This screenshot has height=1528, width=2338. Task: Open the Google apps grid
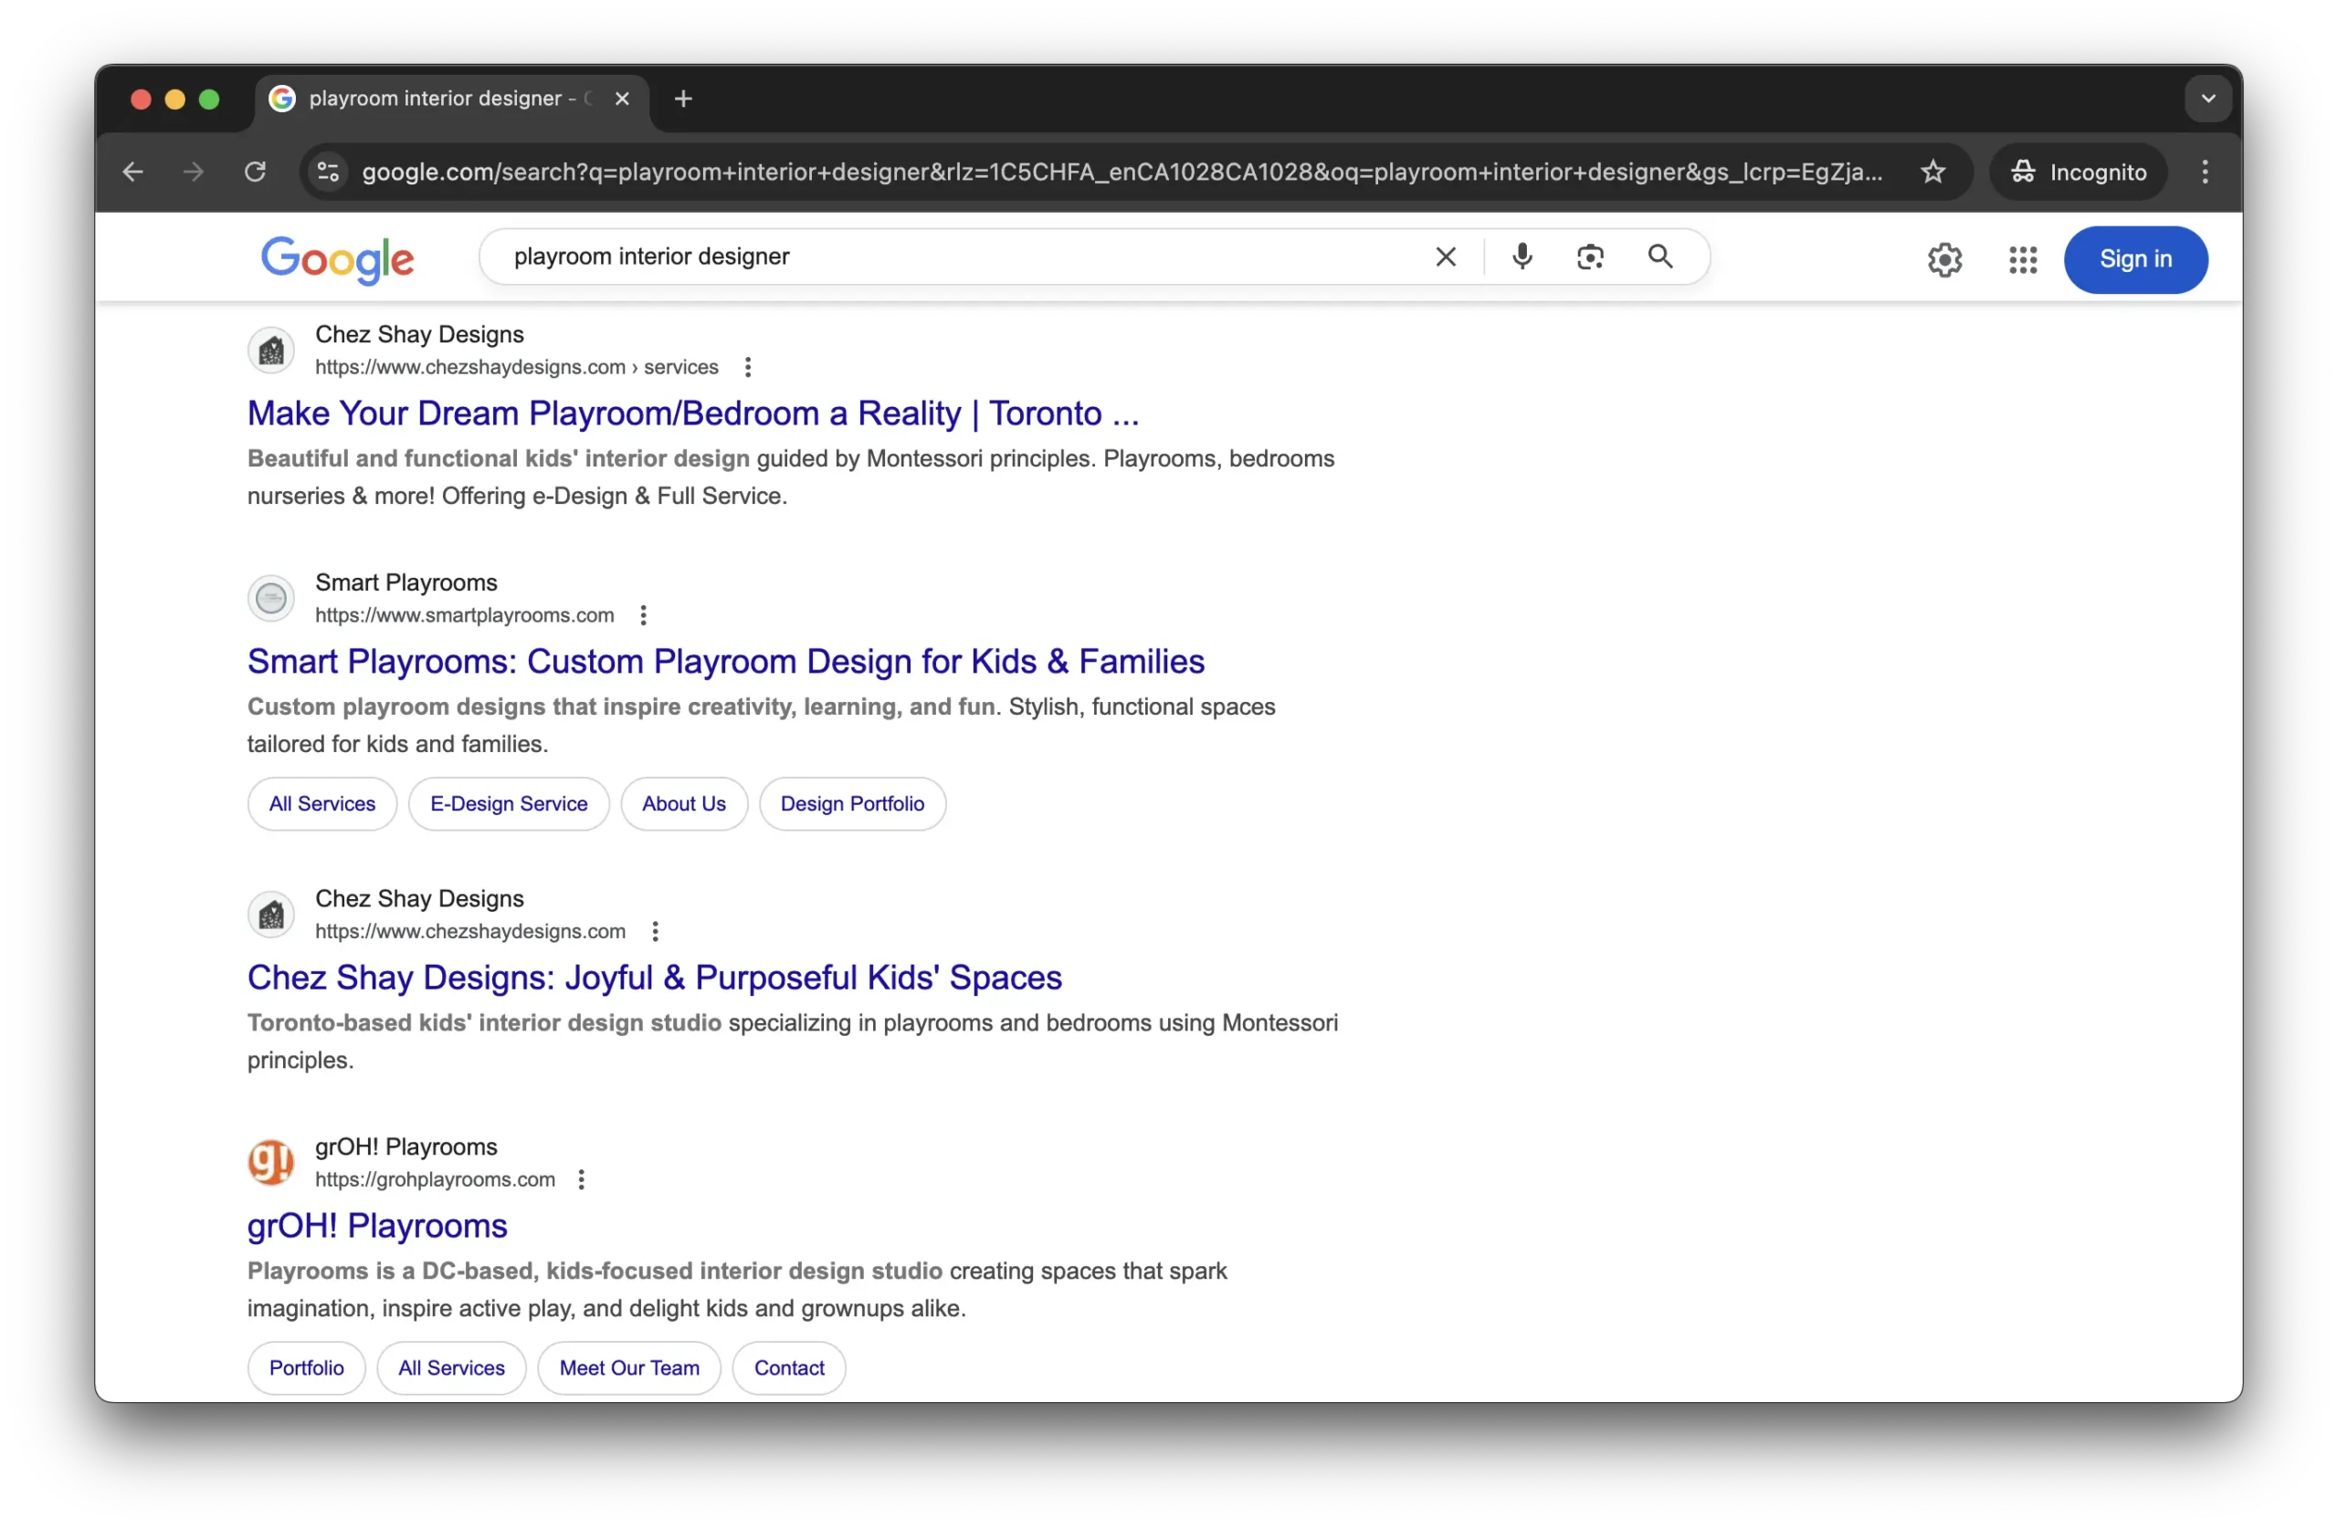[2022, 259]
